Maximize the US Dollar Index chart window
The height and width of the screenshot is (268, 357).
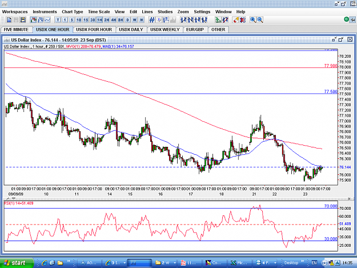click(341, 39)
